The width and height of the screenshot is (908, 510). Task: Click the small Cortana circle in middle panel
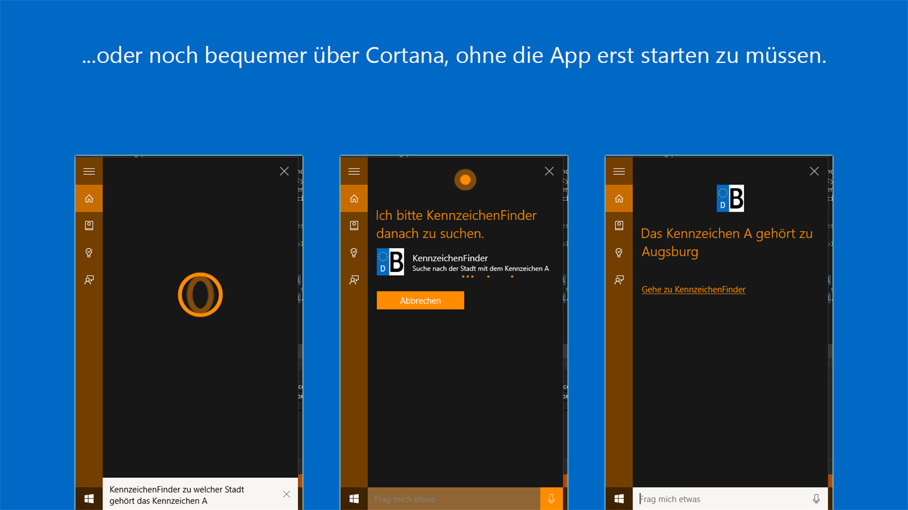point(465,180)
